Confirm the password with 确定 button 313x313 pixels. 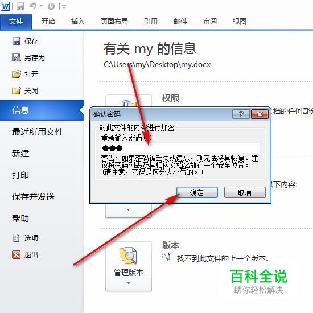(x=197, y=192)
